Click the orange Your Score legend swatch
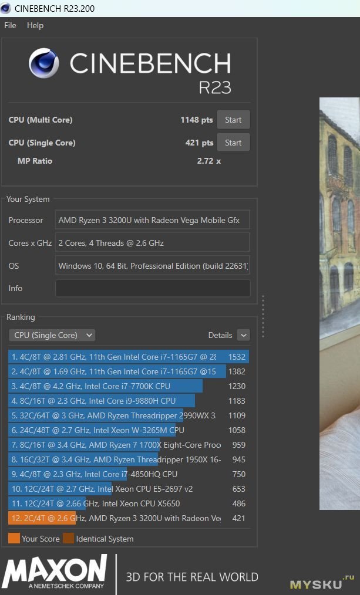Screen dimensions: 360x595 coord(14,539)
